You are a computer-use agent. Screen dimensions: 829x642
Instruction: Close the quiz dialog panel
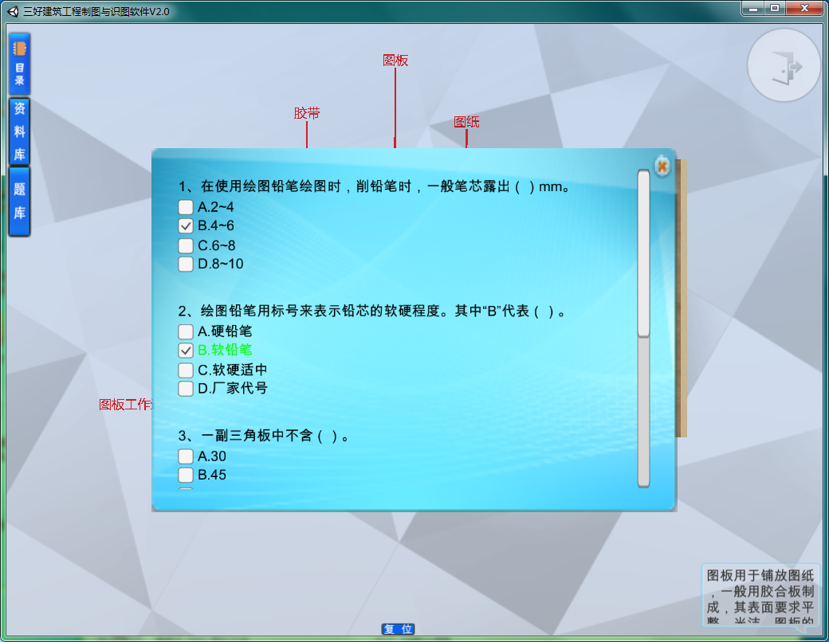pos(662,166)
